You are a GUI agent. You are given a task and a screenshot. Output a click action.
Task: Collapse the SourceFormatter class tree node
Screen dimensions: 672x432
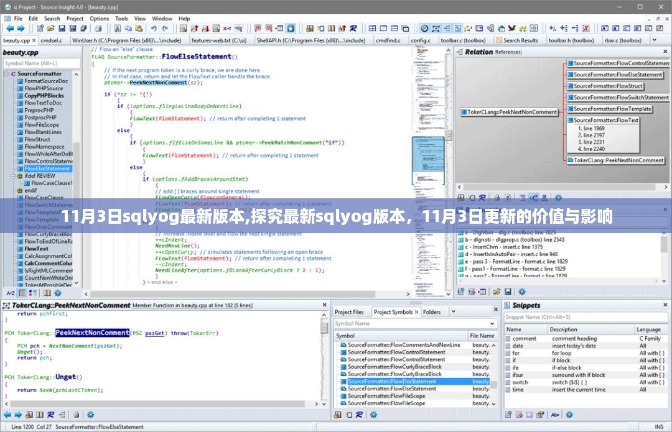point(6,74)
